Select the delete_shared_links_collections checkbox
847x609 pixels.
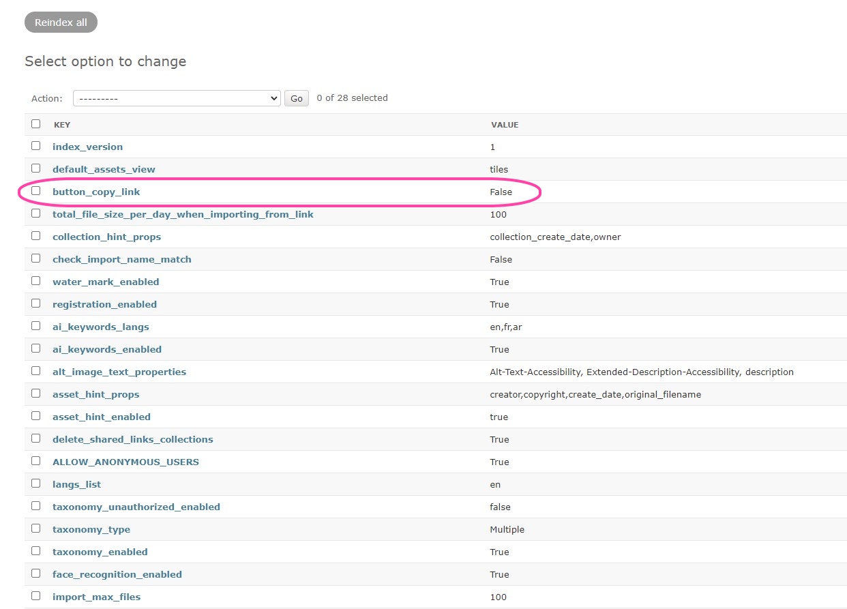[x=36, y=439]
